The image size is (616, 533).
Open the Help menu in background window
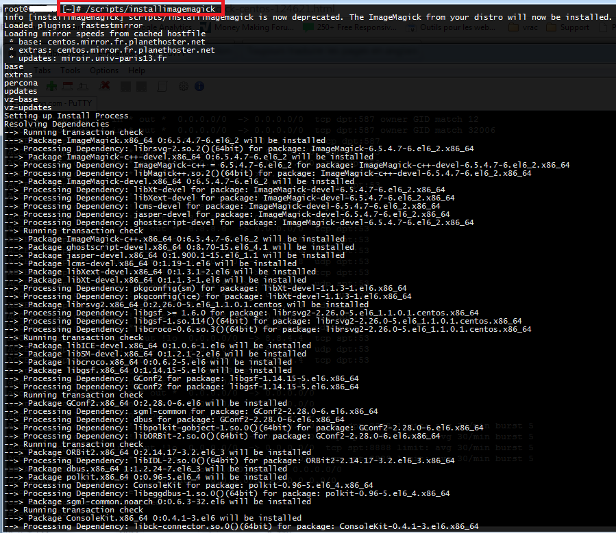[136, 70]
